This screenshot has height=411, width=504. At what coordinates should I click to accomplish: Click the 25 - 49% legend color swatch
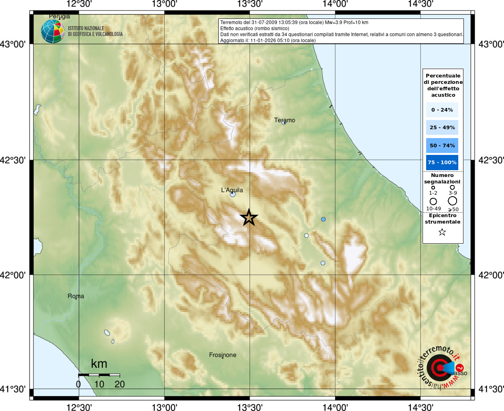pyautogui.click(x=442, y=128)
